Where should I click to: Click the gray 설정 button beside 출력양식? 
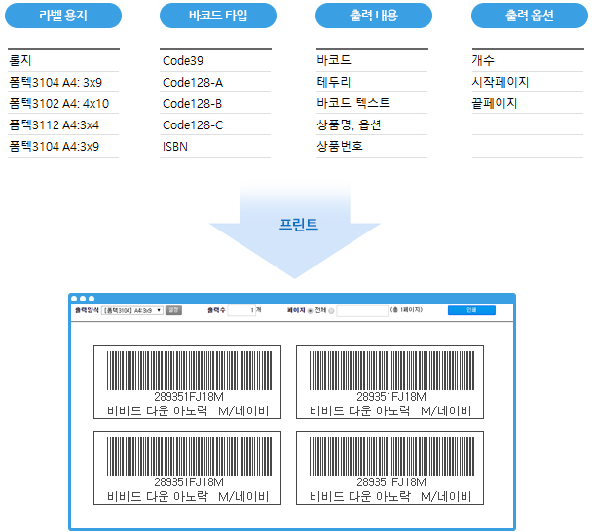(x=173, y=310)
